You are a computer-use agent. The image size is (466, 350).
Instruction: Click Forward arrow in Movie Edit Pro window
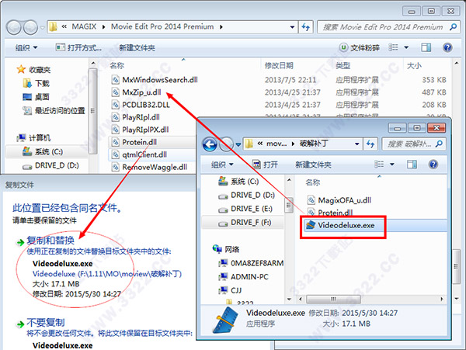(x=30, y=27)
